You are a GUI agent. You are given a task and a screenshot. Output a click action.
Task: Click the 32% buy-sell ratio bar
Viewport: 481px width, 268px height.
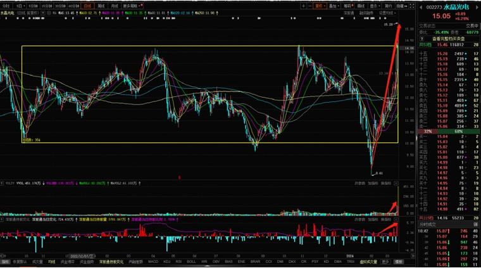click(428, 131)
